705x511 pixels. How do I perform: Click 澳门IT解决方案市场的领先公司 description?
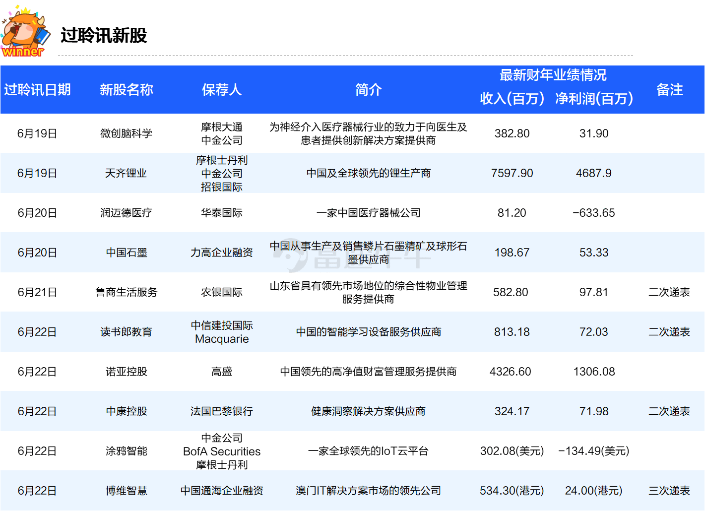[368, 491]
